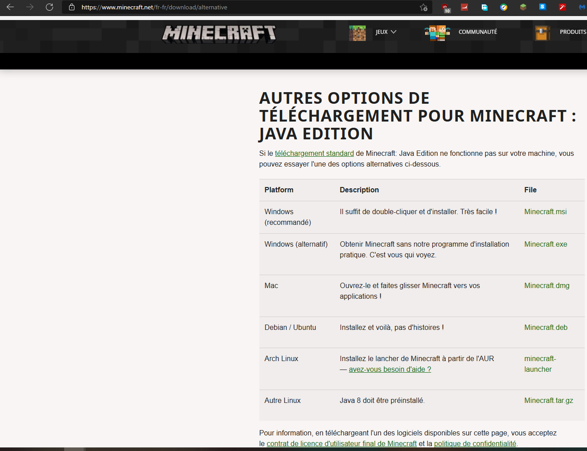Click the browser forward arrow
The image size is (587, 451).
click(x=30, y=7)
